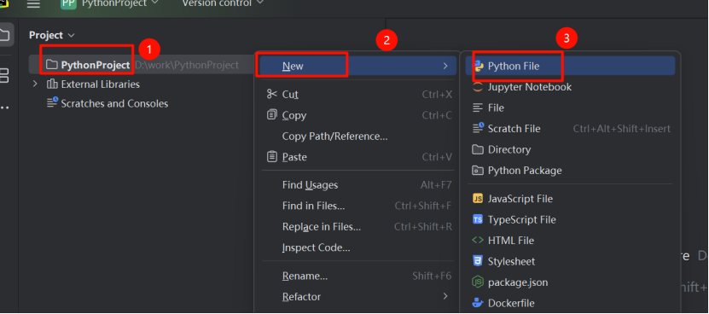Click the PP project badge icon
709x314 pixels.
68,3
